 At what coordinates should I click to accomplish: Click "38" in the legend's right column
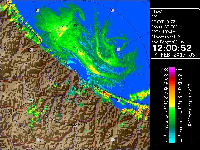coord(180,74)
